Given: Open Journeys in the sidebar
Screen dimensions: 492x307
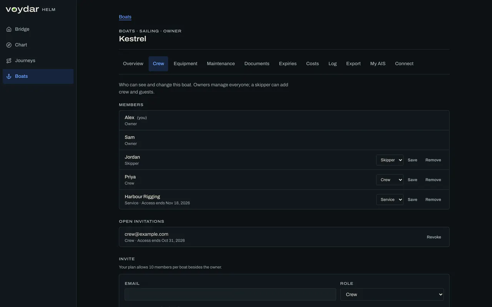Looking at the screenshot, I should coord(38,61).
